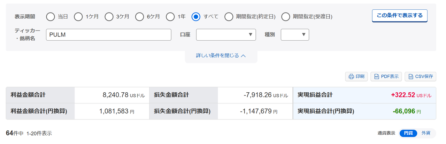Click the 表示期間 label
Image resolution: width=446 pixels, height=144 pixels.
(x=24, y=17)
